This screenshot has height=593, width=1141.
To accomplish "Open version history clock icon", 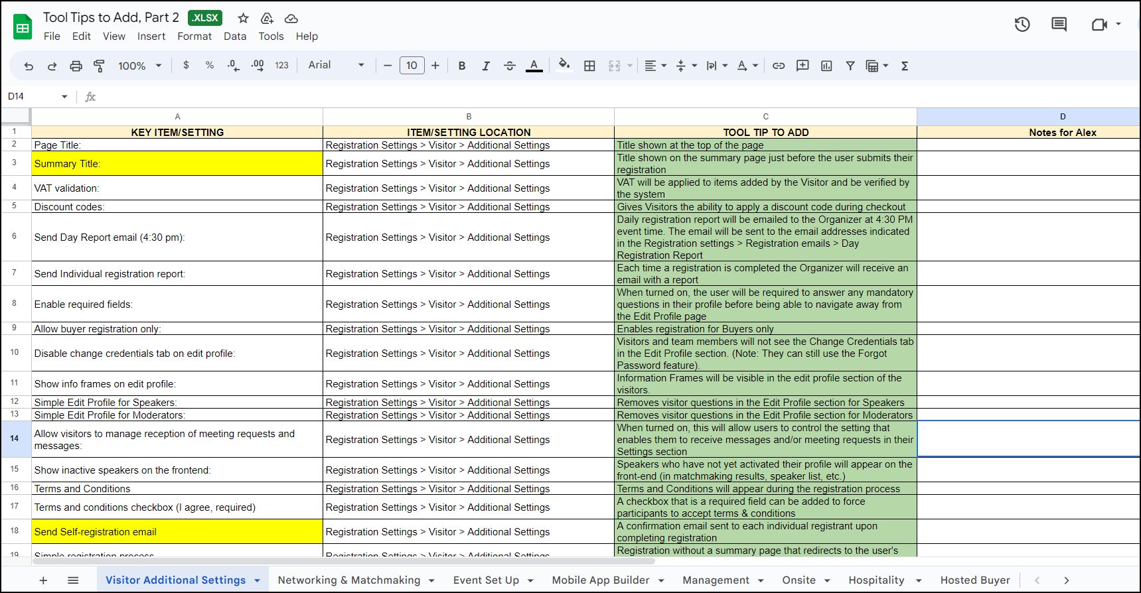I will coord(1022,25).
